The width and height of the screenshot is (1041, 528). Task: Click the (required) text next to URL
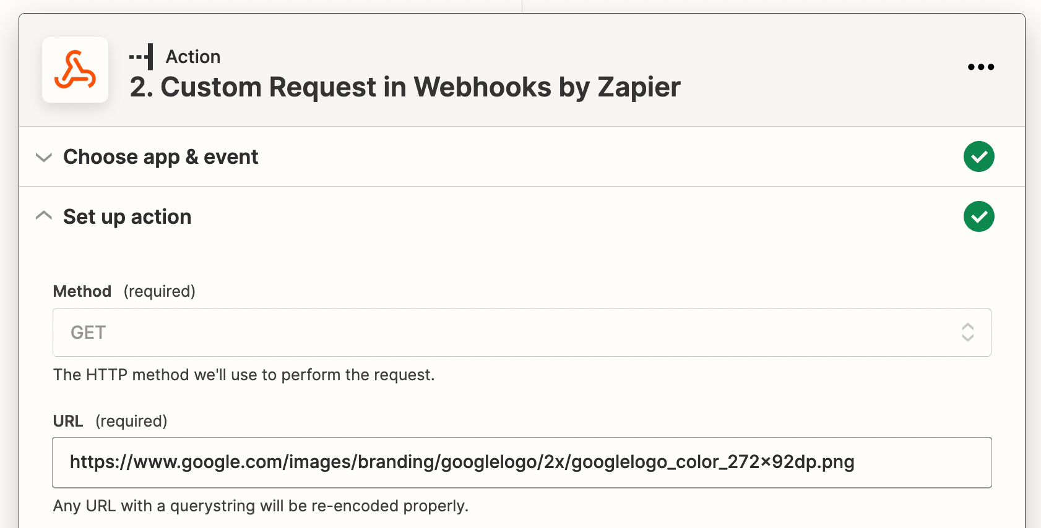131,421
